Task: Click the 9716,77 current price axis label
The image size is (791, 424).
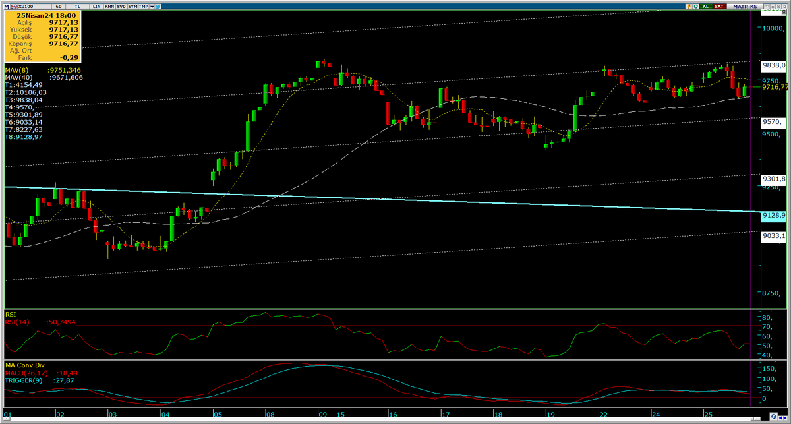Action: click(775, 86)
